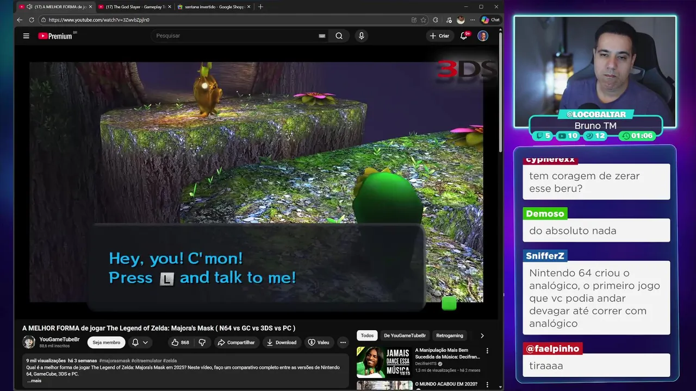Image resolution: width=696 pixels, height=391 pixels.
Task: Switch to santana invertido Google Shopping tab
Action: tap(213, 7)
